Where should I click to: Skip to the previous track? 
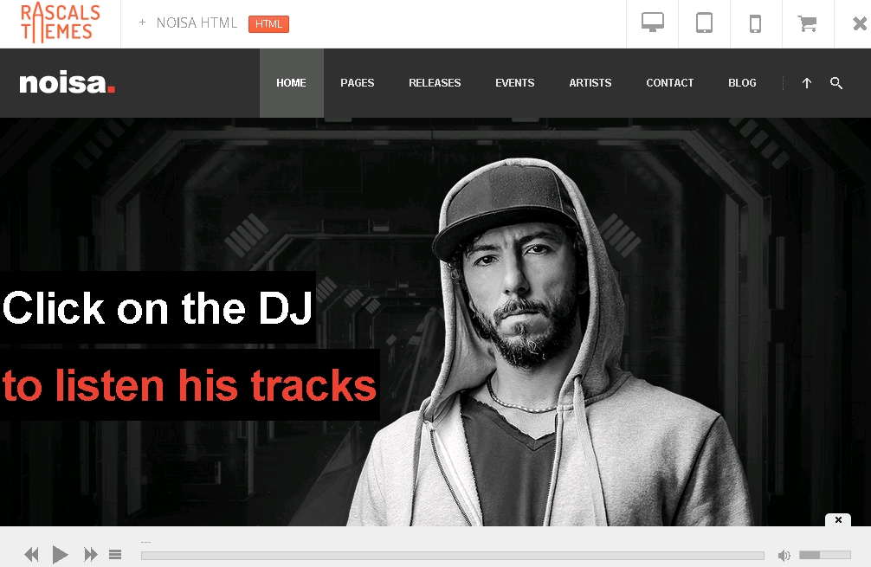tap(32, 554)
